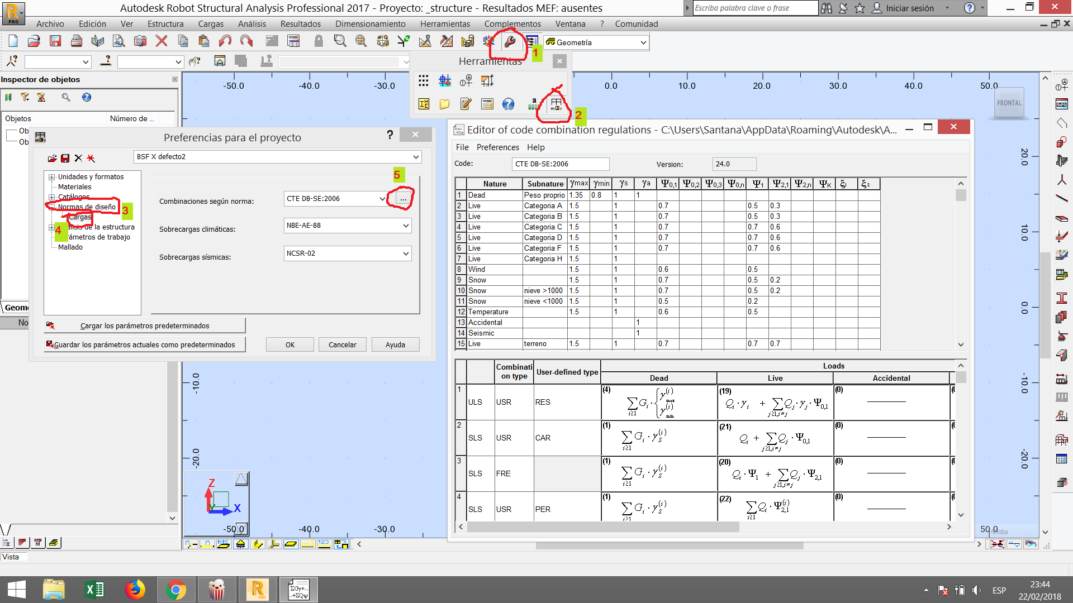Click the folder icon in Herramientas panel
Image resolution: width=1073 pixels, height=603 pixels.
(x=445, y=104)
